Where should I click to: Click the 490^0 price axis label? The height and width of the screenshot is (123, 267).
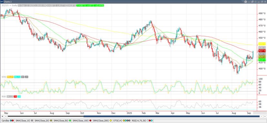(262, 13)
